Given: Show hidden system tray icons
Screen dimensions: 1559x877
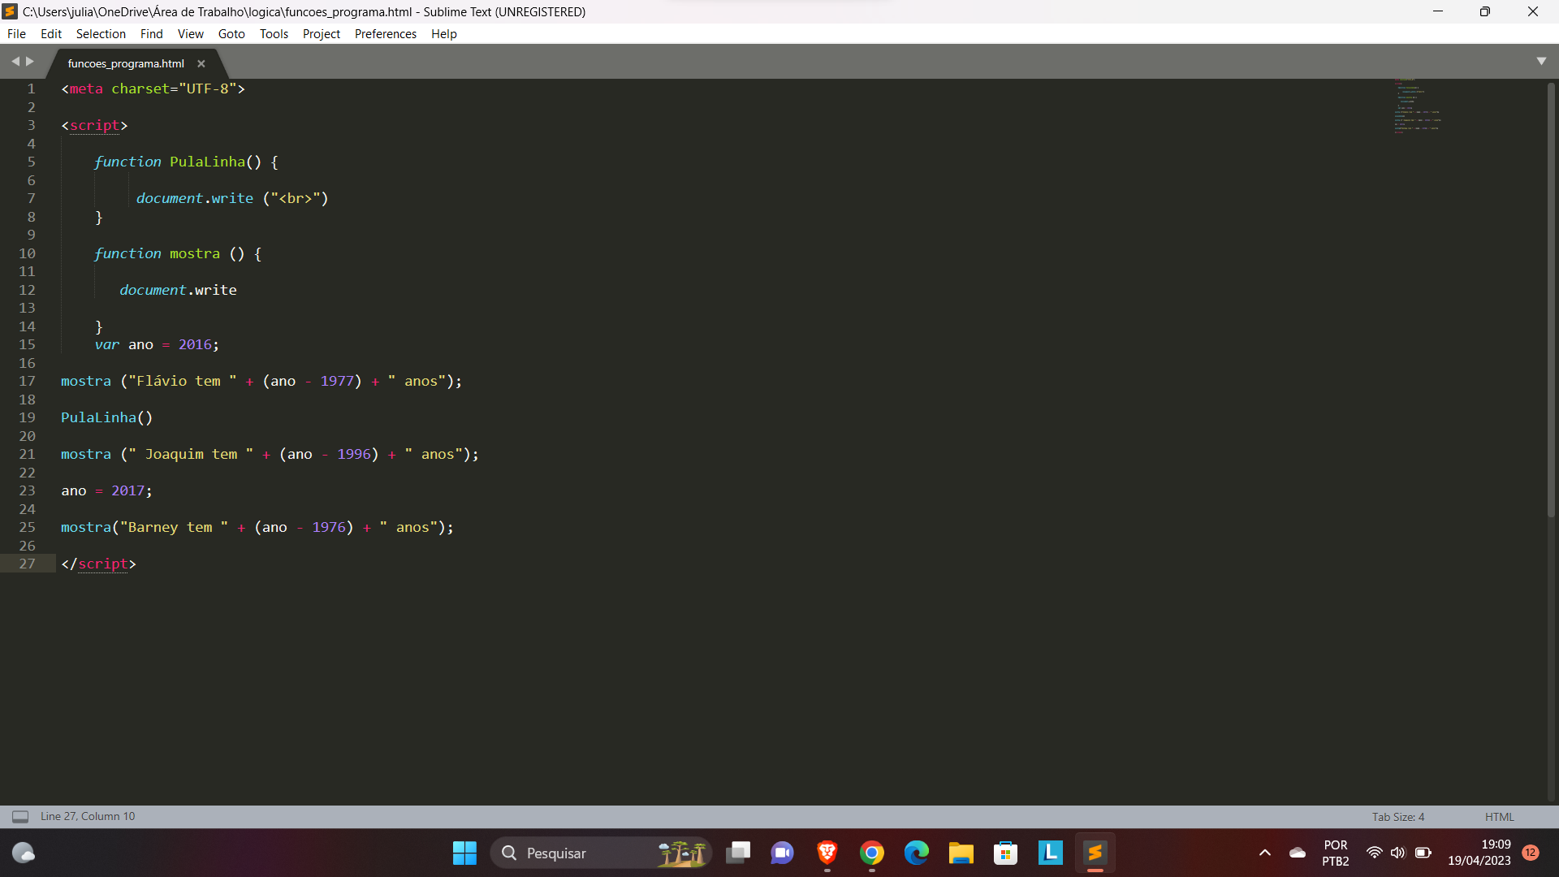Looking at the screenshot, I should (1264, 853).
